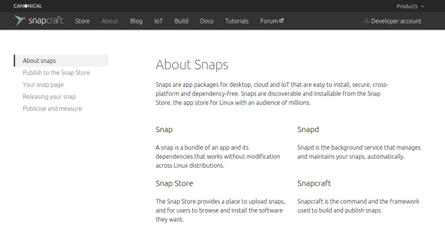
Task: Click text 'Snapd is the background service'
Action: (x=359, y=152)
